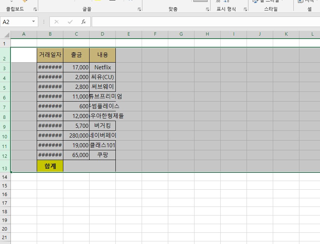Select the ####### date cell in row 3

[50, 67]
